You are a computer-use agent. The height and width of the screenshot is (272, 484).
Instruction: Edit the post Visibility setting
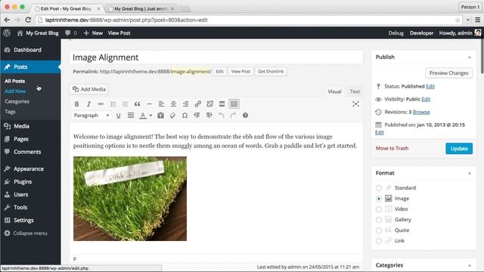pos(426,99)
